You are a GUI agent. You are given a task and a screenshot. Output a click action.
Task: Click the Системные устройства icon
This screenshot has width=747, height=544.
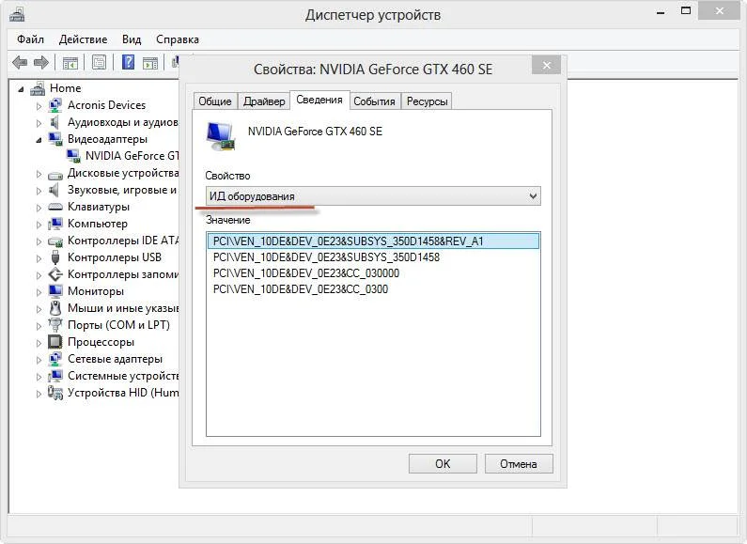(x=55, y=376)
